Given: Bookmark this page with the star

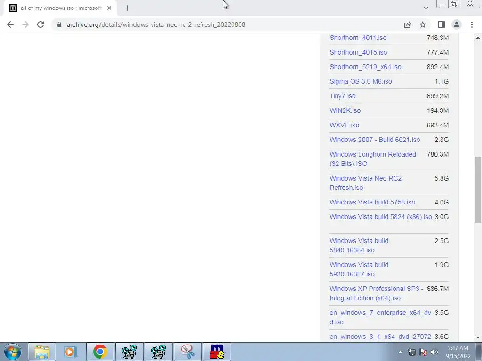Looking at the screenshot, I should [x=423, y=24].
